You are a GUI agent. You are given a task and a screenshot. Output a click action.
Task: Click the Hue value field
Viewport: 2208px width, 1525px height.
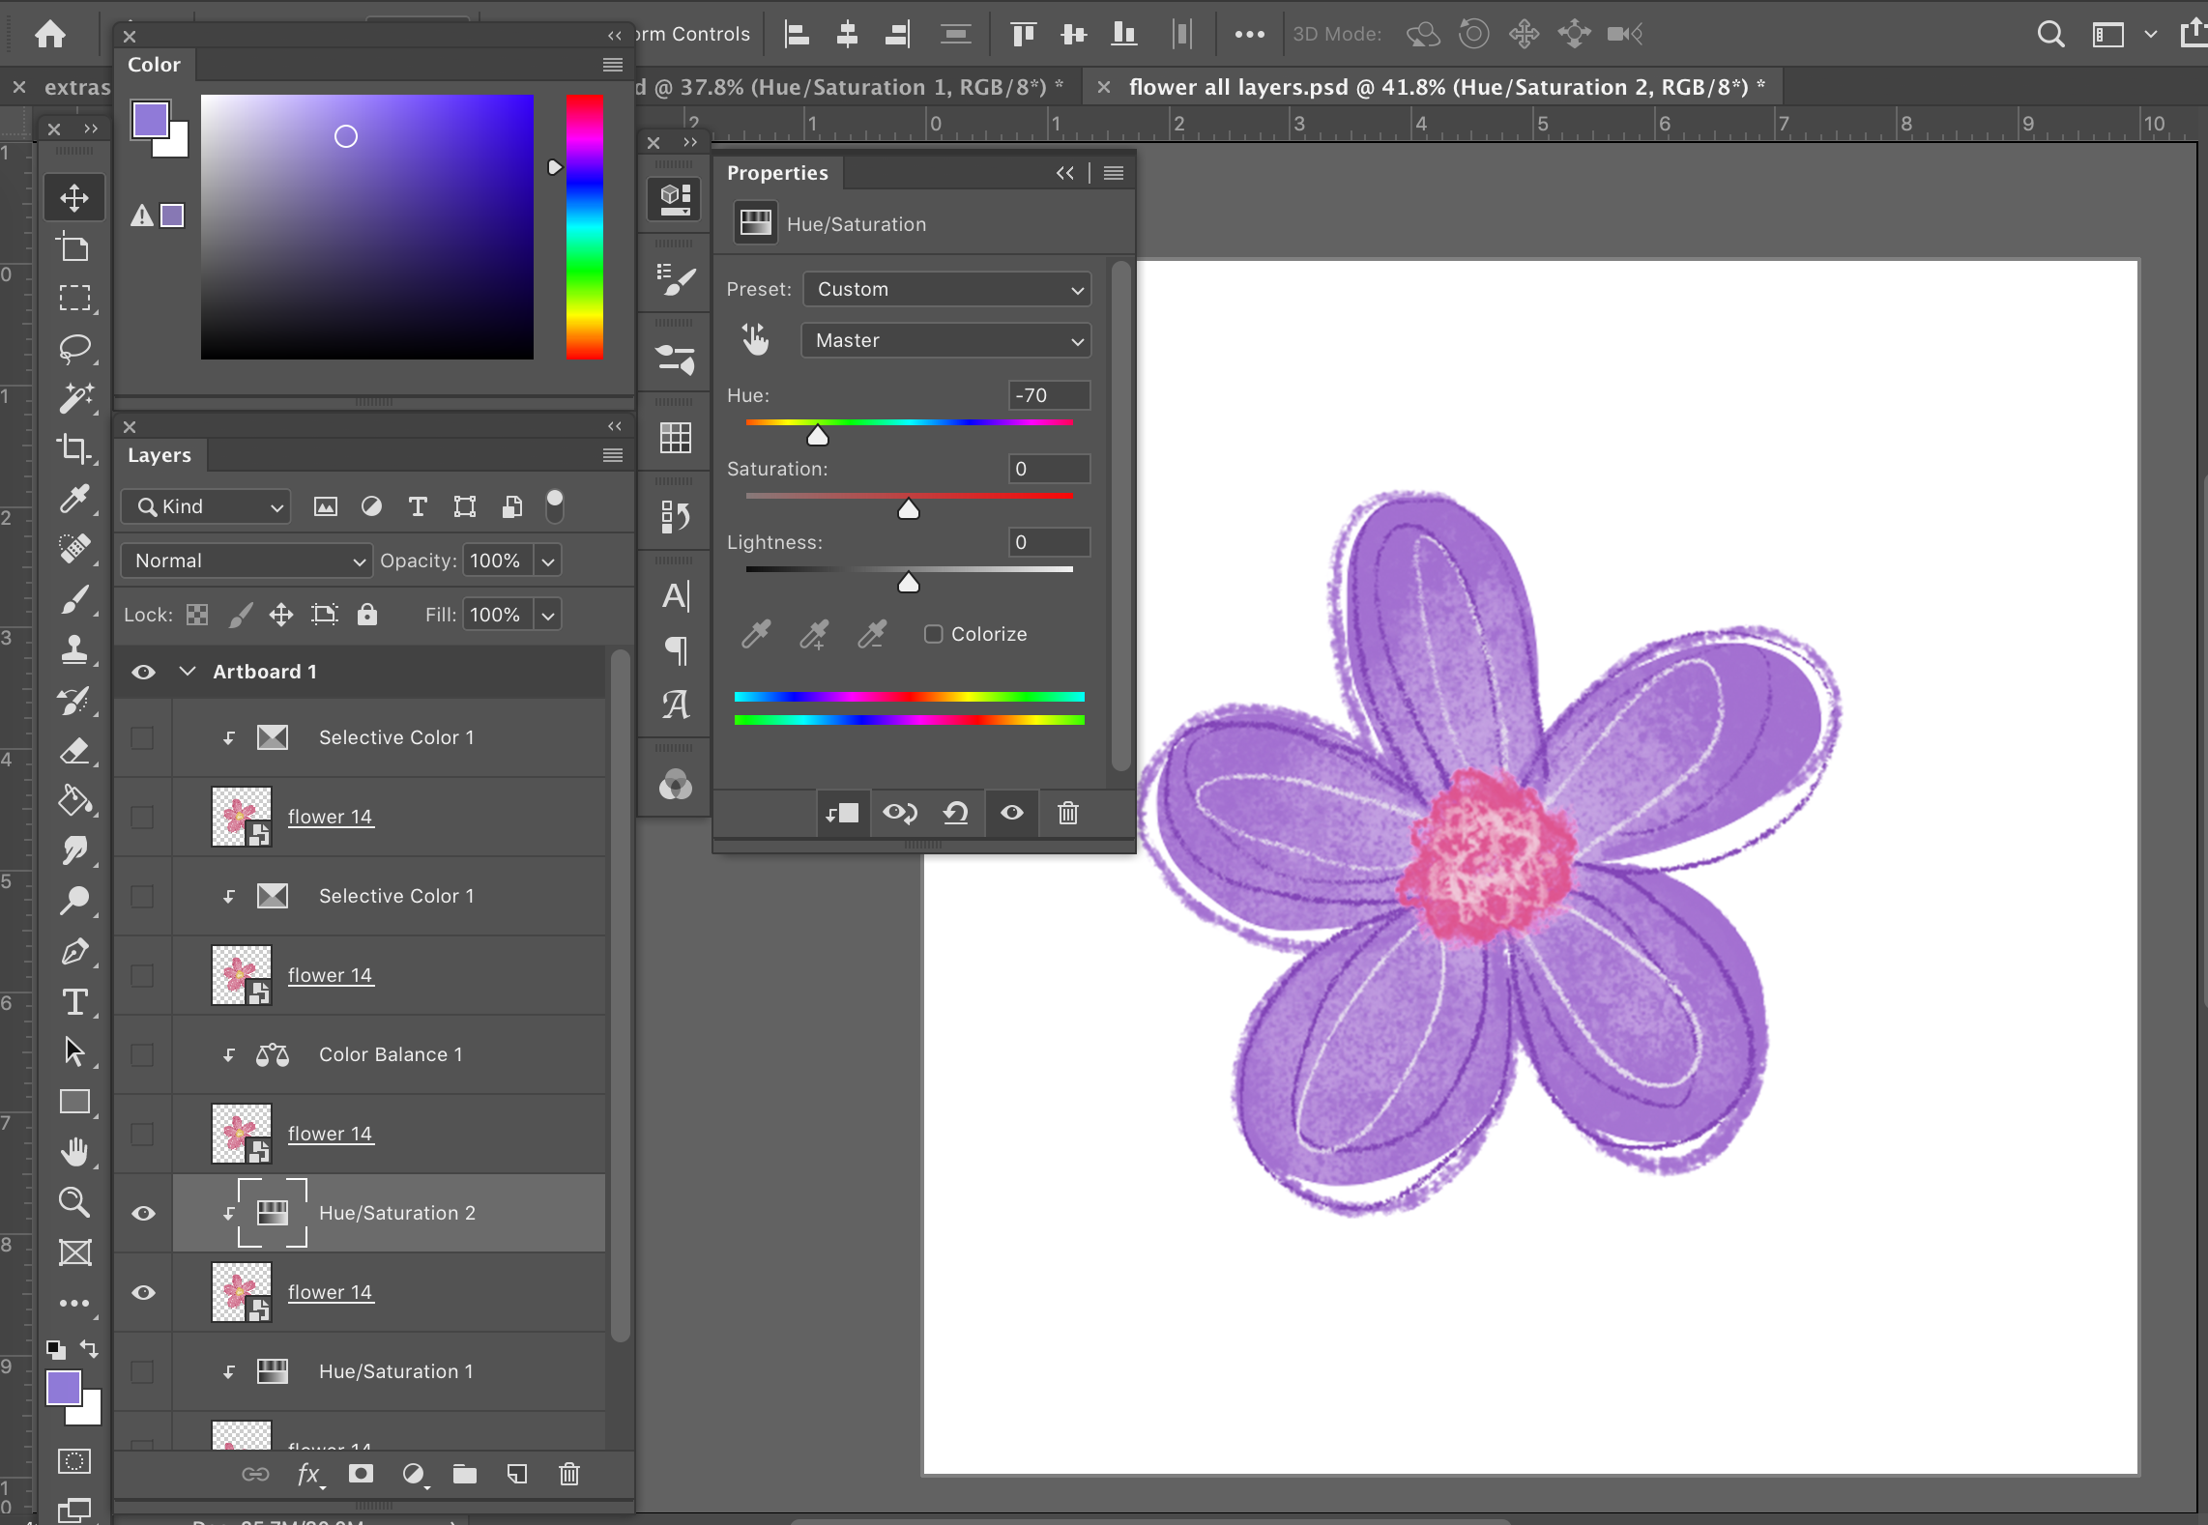point(1049,395)
